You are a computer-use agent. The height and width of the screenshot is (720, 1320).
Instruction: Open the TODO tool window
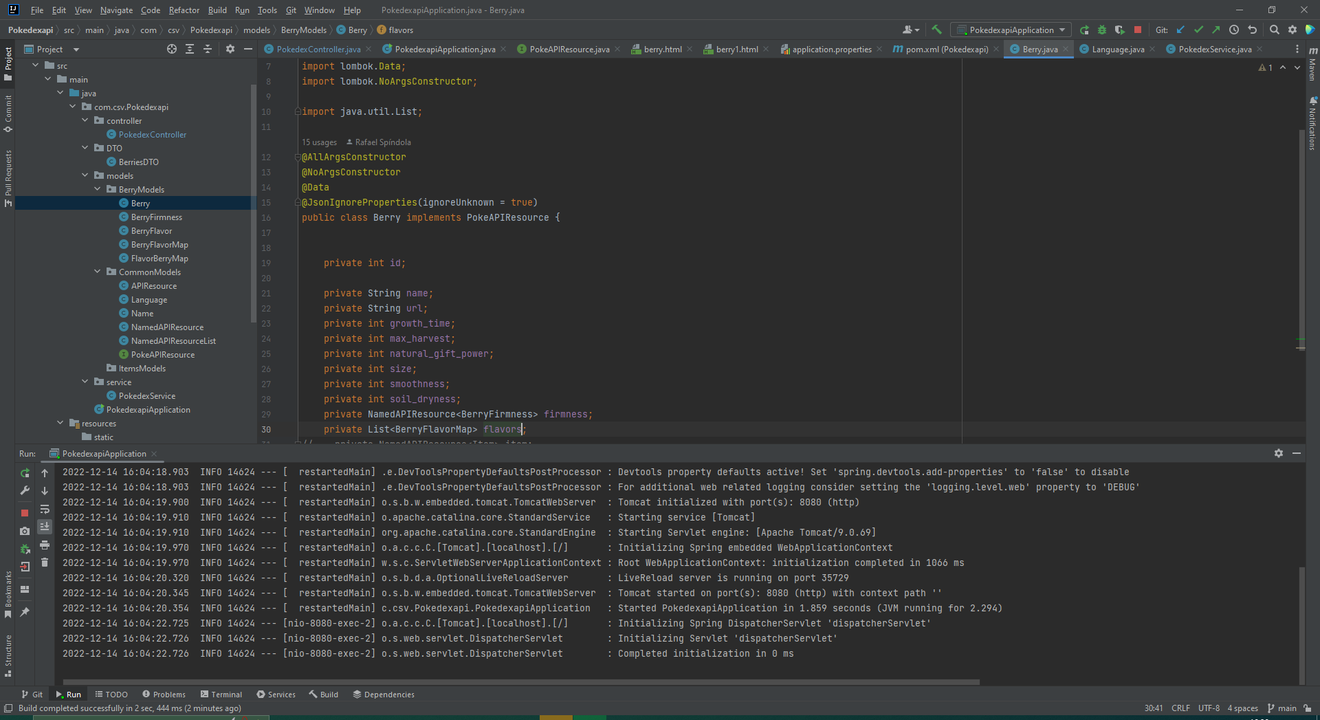111,695
